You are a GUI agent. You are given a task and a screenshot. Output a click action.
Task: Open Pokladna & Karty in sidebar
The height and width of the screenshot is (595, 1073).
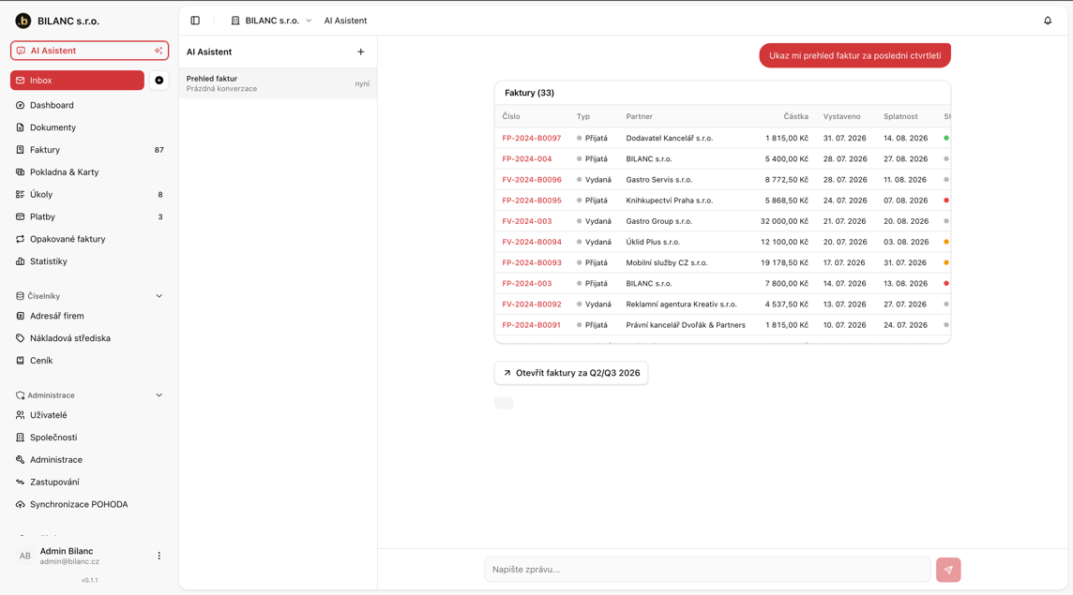(x=90, y=172)
